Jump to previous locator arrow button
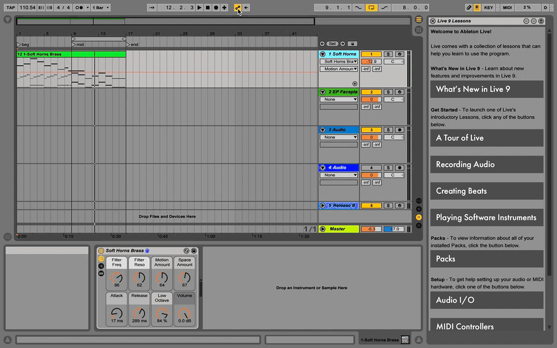 [322, 43]
